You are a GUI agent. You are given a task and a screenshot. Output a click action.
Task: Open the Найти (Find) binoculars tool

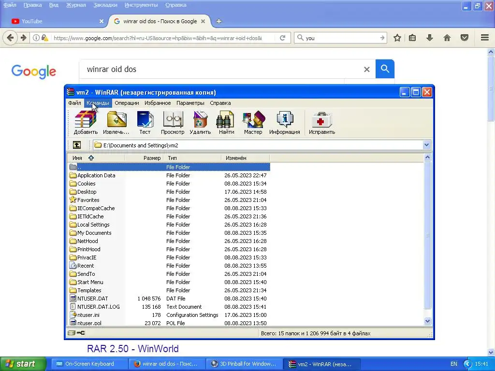(227, 123)
